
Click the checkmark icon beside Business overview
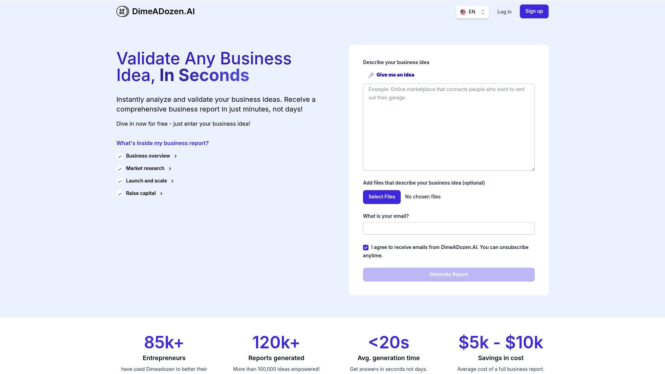[x=120, y=156]
